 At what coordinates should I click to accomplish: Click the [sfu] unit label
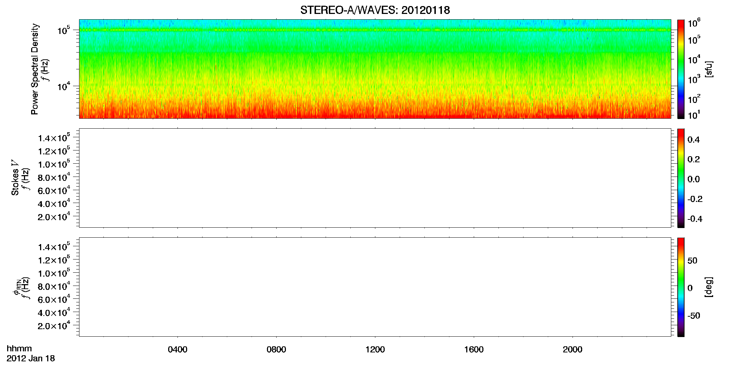click(708, 69)
